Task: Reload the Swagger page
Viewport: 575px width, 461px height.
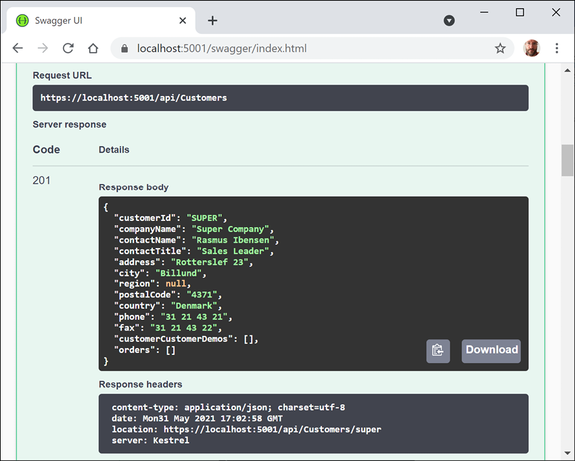Action: tap(68, 49)
